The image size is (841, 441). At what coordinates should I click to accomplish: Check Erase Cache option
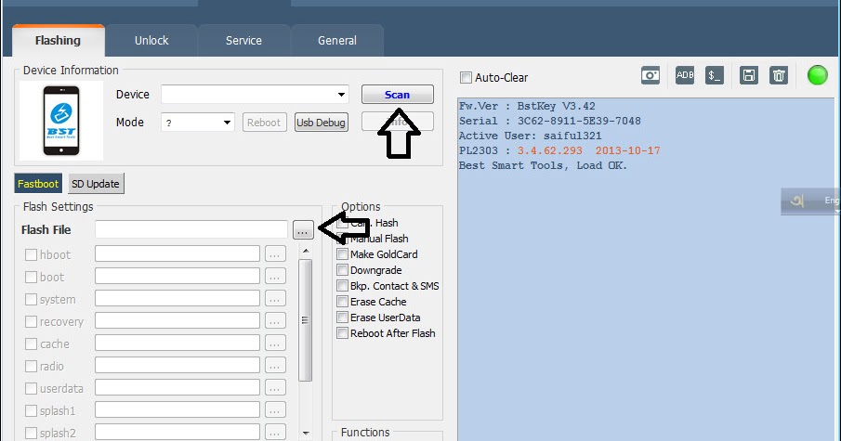pos(342,301)
